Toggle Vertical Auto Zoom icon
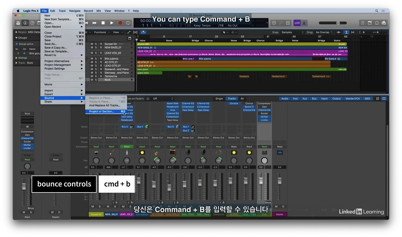 [x=346, y=32]
